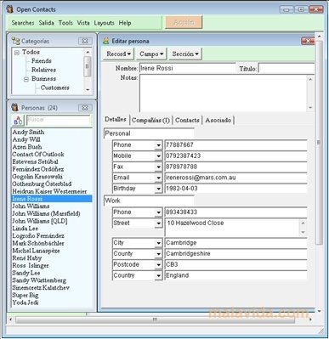Click the Street field scroll up arrow
Viewport: 329px width, 339px height.
click(x=303, y=223)
